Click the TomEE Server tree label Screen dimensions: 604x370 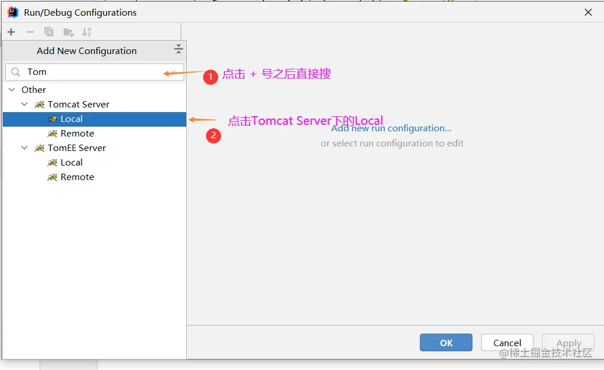tap(77, 148)
